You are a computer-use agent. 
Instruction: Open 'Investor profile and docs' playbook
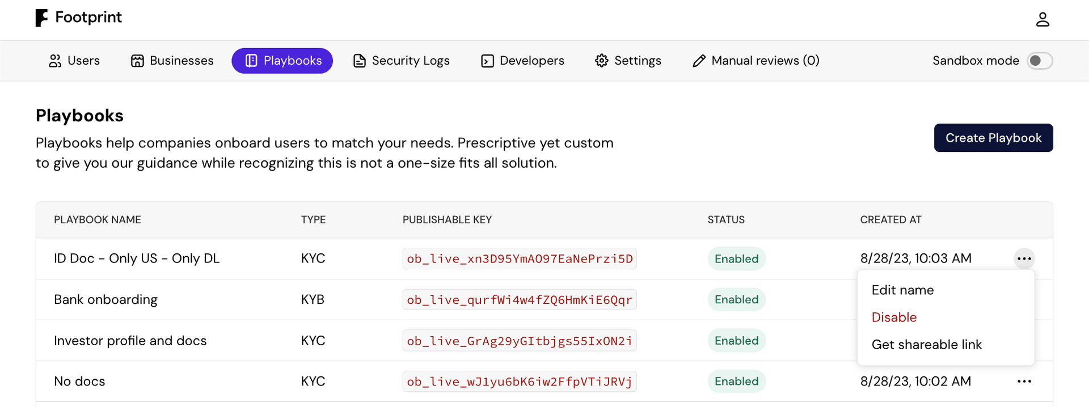pos(130,341)
